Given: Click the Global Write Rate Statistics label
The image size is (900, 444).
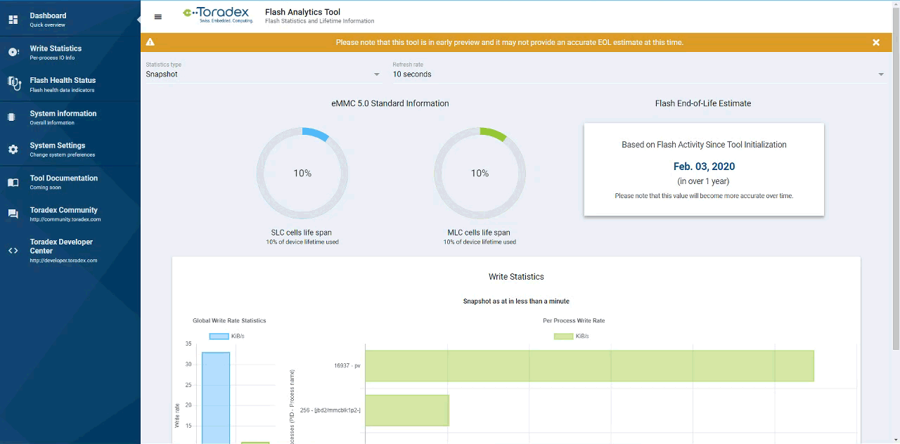Looking at the screenshot, I should pos(229,320).
